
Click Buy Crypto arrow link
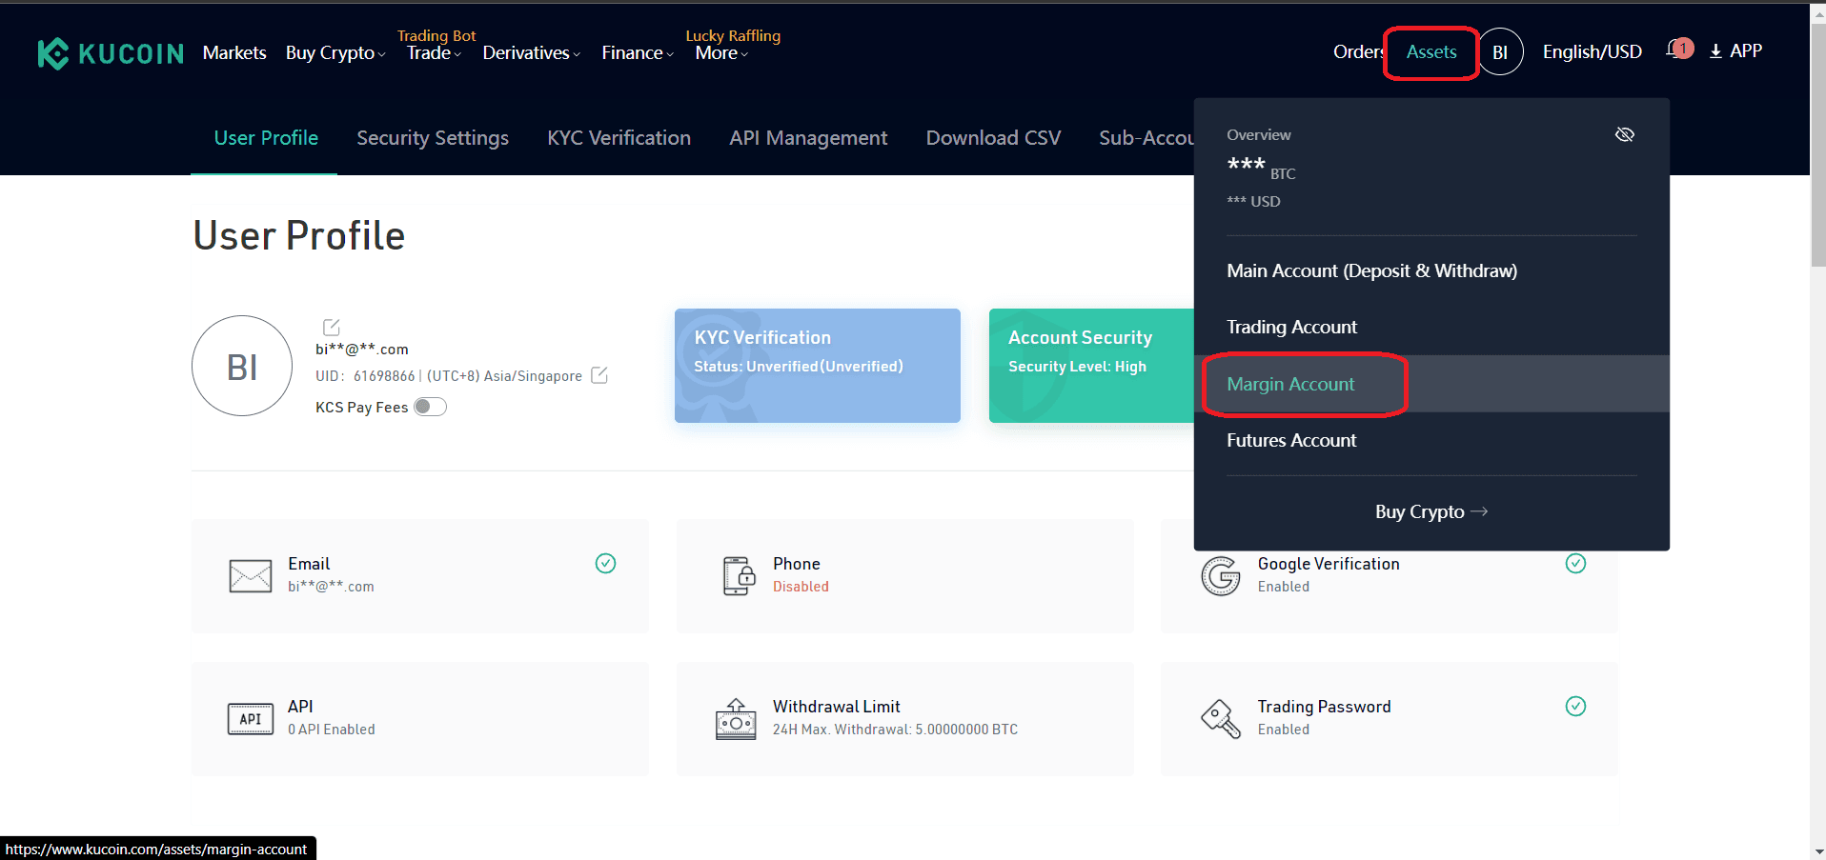(1430, 511)
